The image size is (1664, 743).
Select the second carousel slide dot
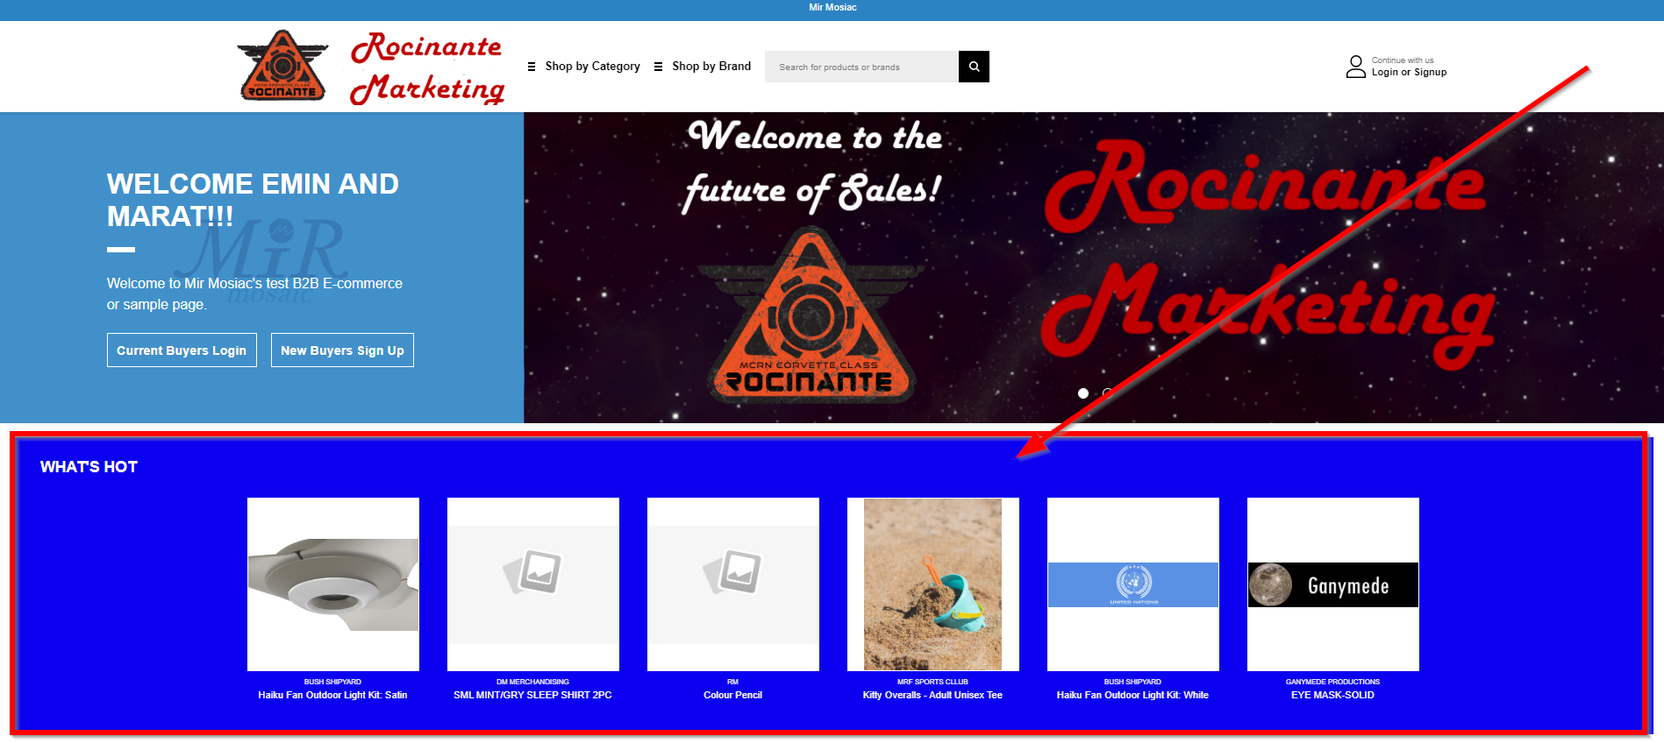[1108, 393]
